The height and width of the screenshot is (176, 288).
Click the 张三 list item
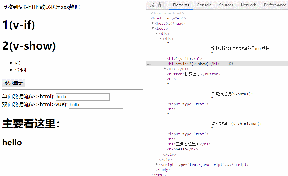tap(21, 63)
